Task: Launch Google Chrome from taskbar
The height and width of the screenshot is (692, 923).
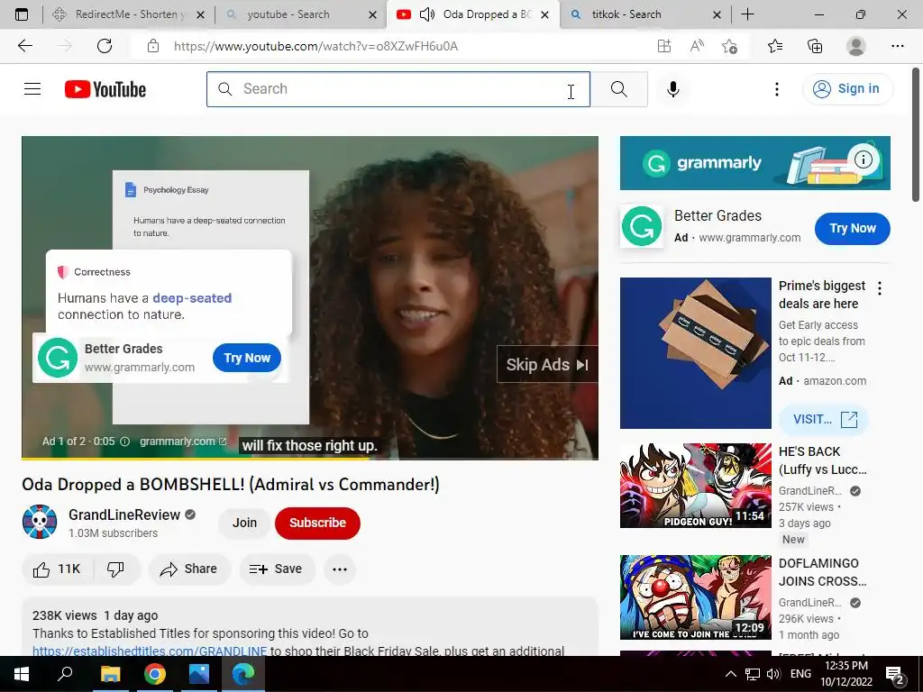Action: (154, 674)
